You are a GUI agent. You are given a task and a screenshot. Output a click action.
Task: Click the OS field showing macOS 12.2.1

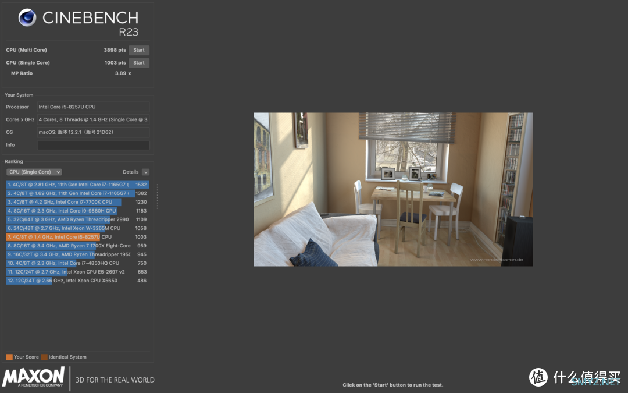[93, 132]
